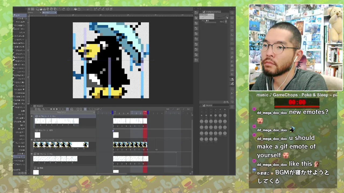
Task: Click the wrench icon in Tool Property
Action: tap(227, 102)
